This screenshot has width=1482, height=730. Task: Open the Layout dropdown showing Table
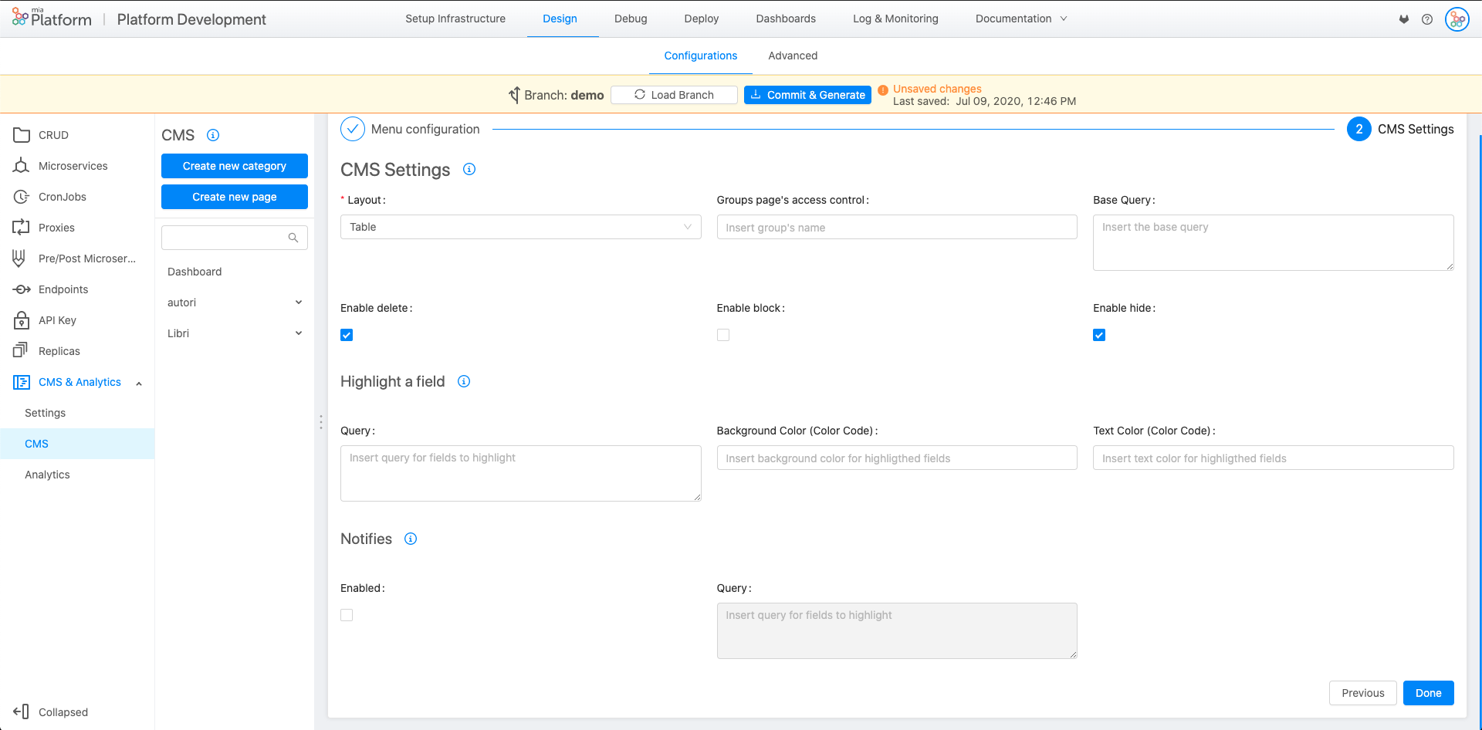(x=520, y=227)
